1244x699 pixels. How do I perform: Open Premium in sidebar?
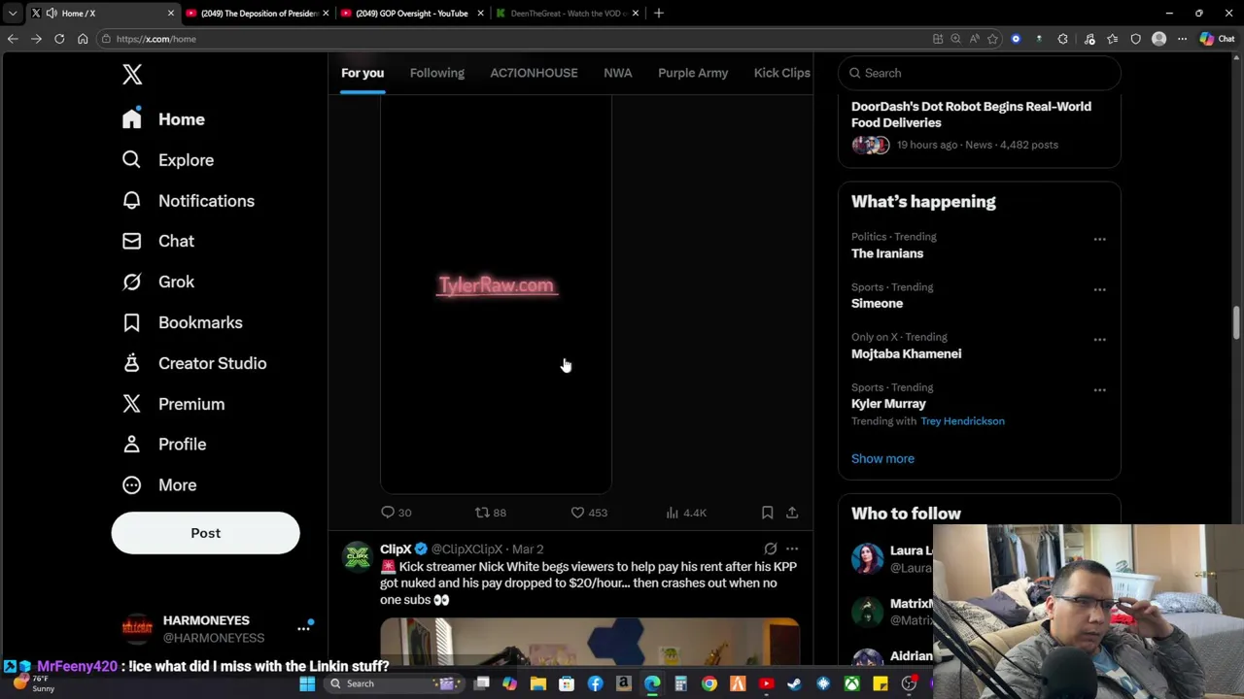(x=173, y=404)
